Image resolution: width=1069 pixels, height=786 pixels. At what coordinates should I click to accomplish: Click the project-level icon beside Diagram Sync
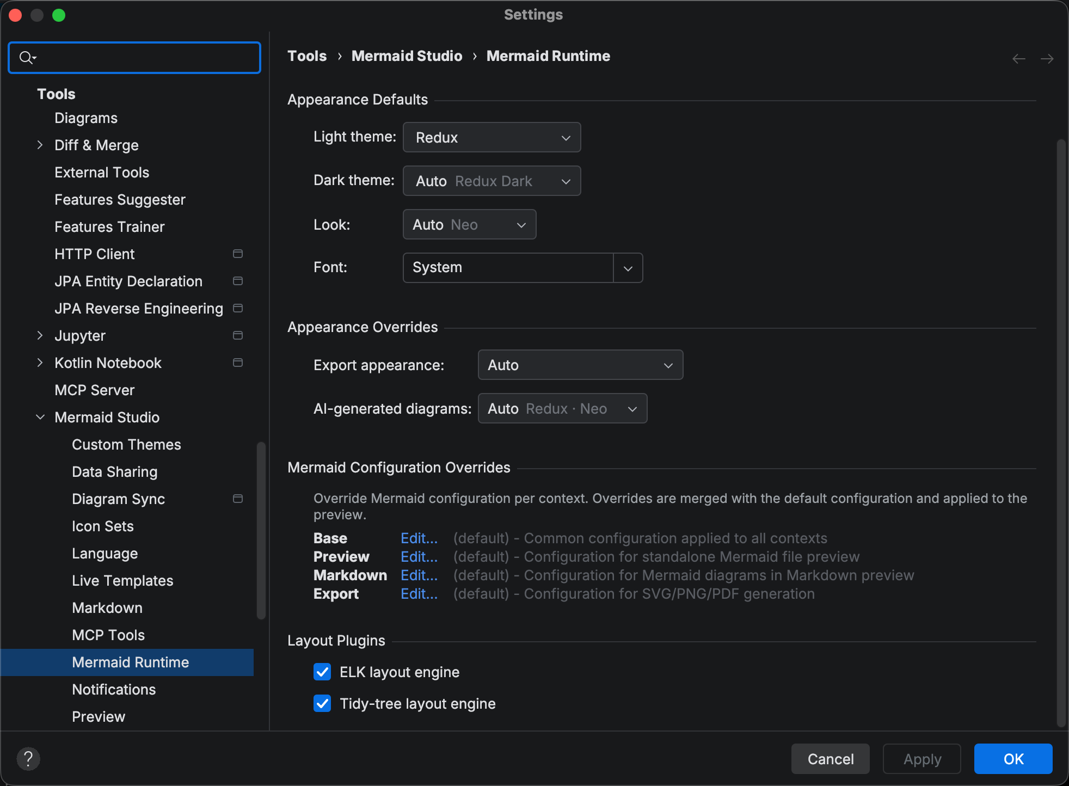tap(238, 499)
